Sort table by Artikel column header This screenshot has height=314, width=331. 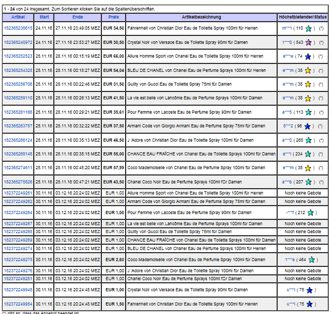coord(18,17)
